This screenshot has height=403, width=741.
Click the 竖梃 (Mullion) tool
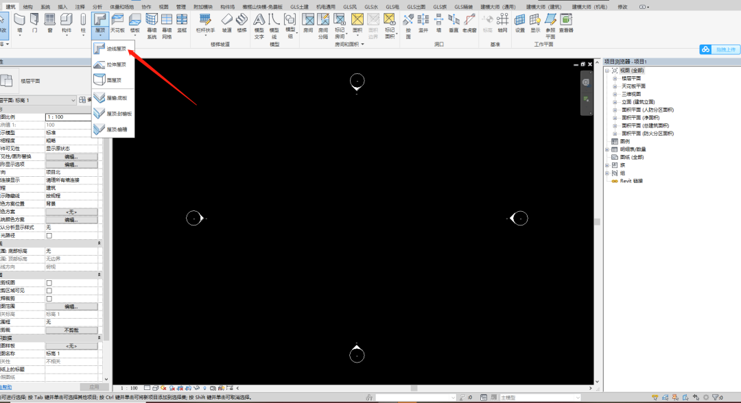(x=182, y=23)
